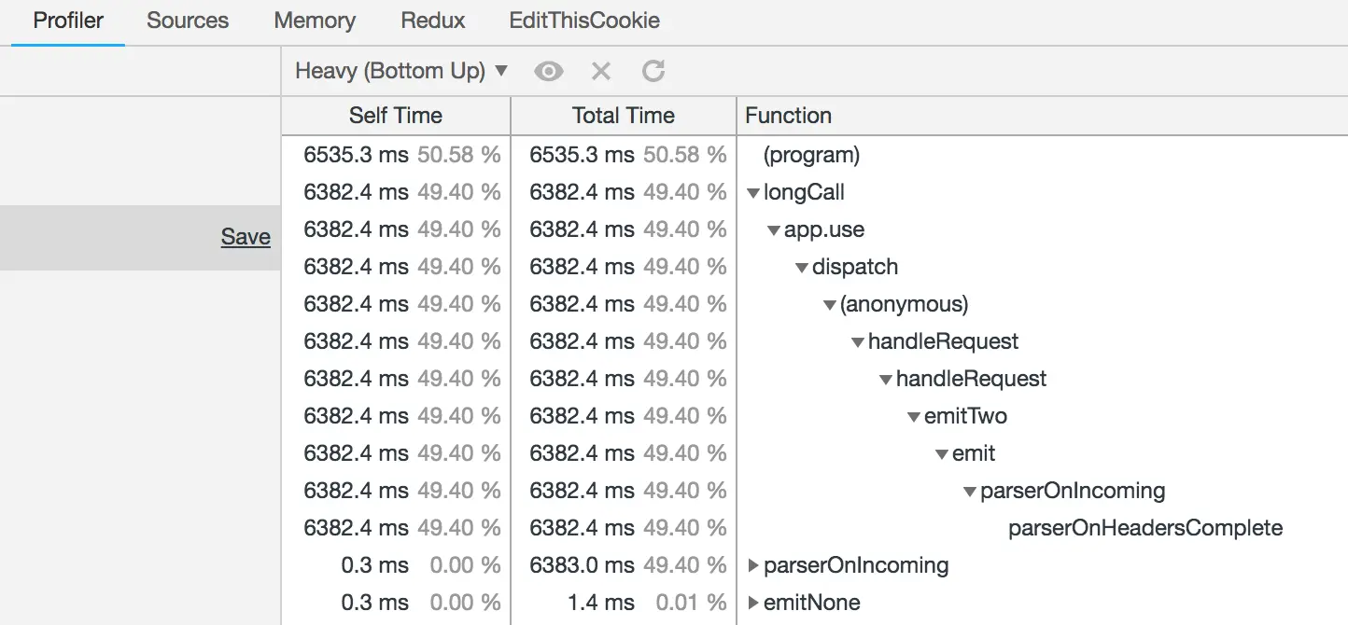This screenshot has height=625, width=1348.
Task: Sort by the Self Time column header
Action: (x=396, y=116)
